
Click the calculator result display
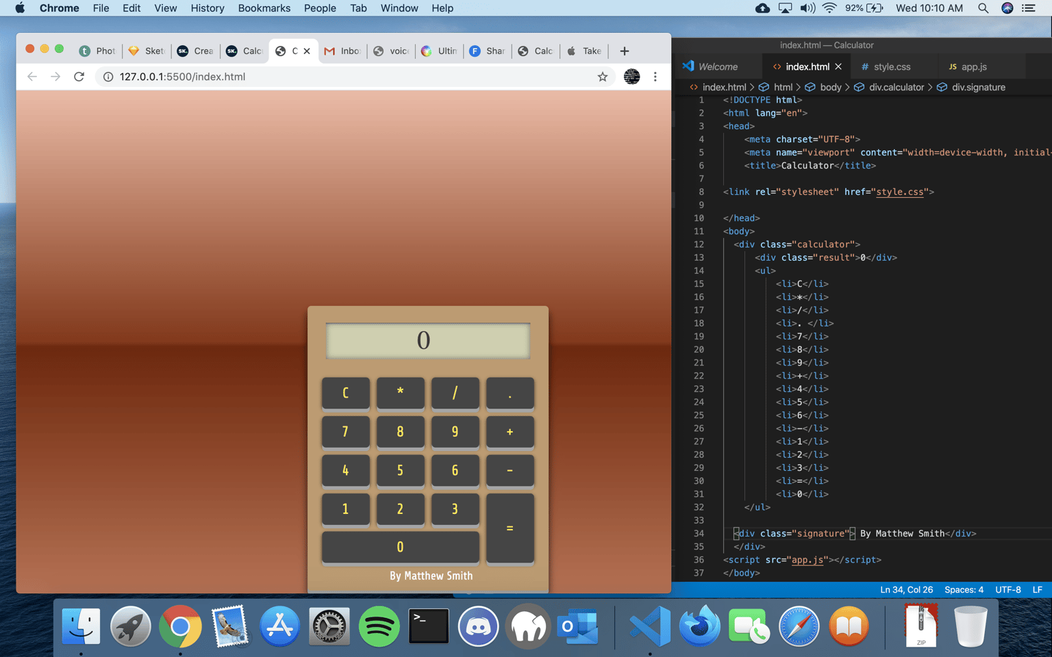pyautogui.click(x=427, y=340)
